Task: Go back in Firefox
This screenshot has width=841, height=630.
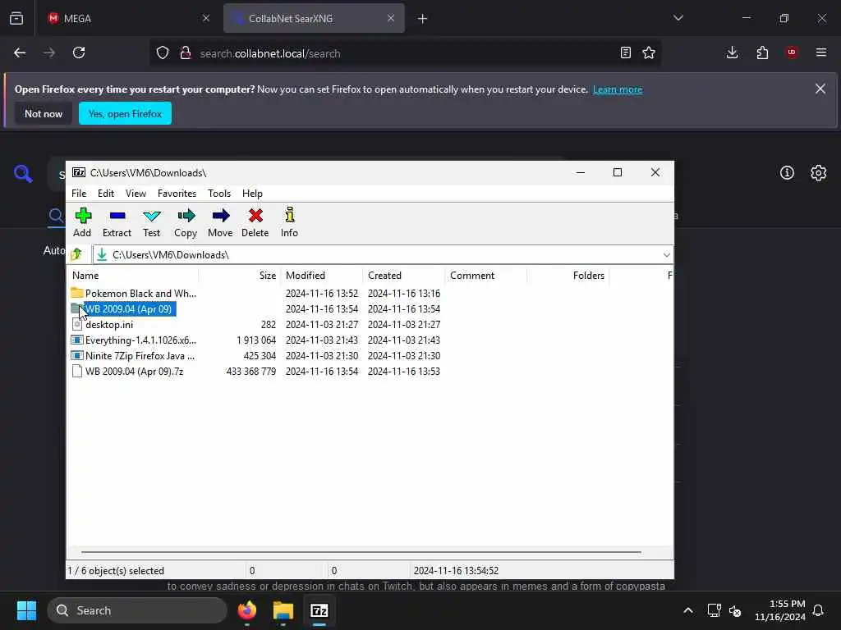Action: point(20,52)
